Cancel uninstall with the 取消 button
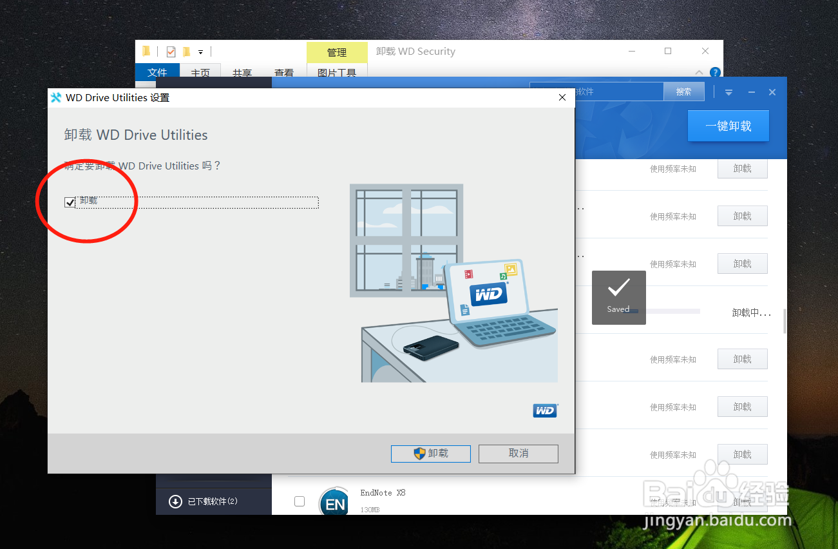Image resolution: width=838 pixels, height=549 pixels. click(518, 454)
